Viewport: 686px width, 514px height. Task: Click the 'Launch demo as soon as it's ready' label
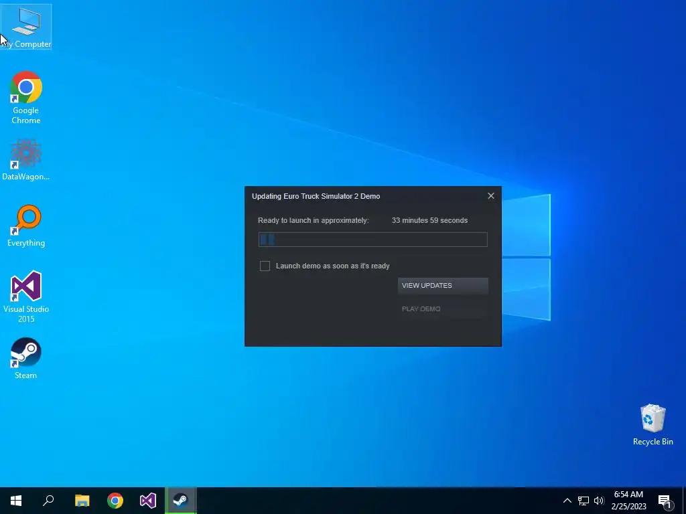point(332,266)
